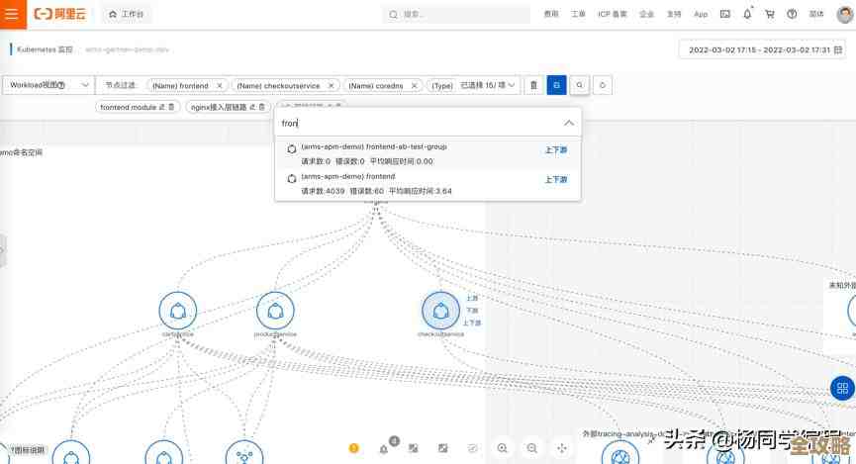Open the 工作台 workbench home
Viewport: 856px width, 464px height.
[126, 14]
